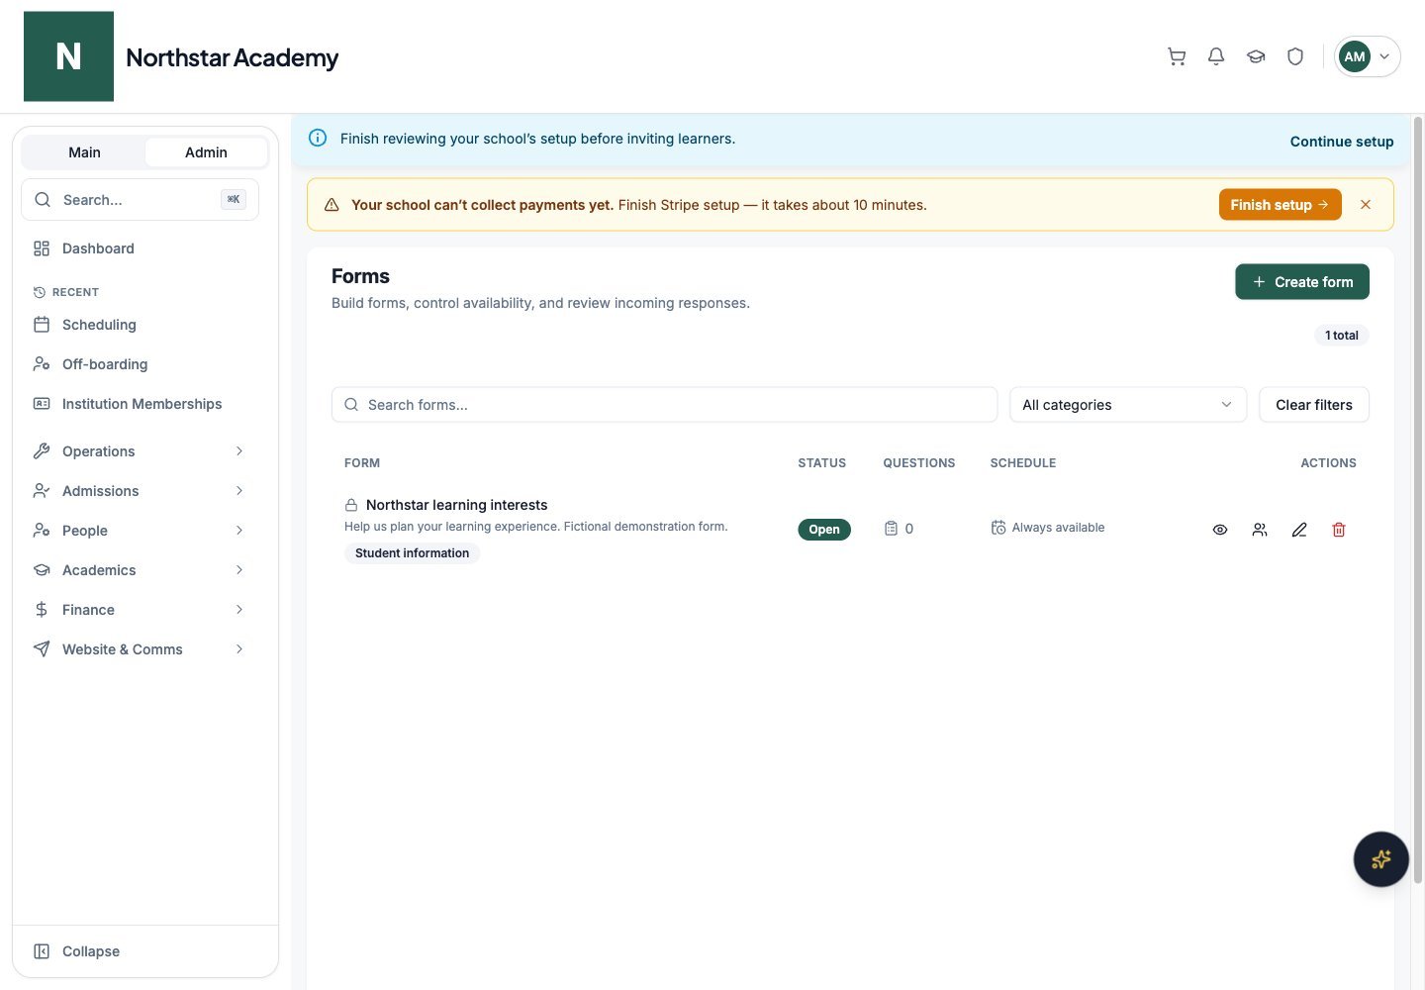The image size is (1425, 990).
Task: Delete the Northstar learning interests form
Action: [1339, 530]
